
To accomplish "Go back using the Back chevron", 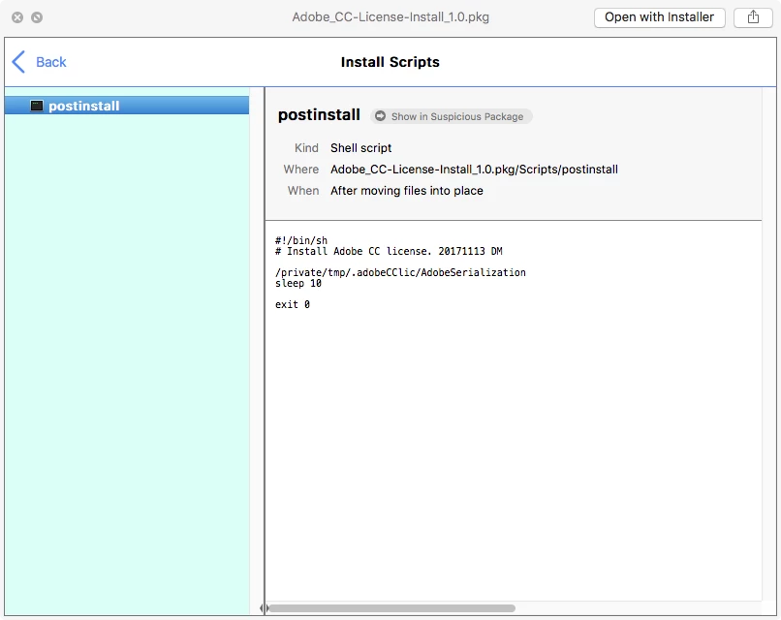I will click(x=18, y=62).
